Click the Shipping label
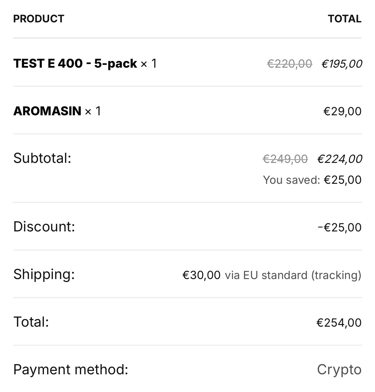Image resolution: width=375 pixels, height=392 pixels. click(44, 274)
